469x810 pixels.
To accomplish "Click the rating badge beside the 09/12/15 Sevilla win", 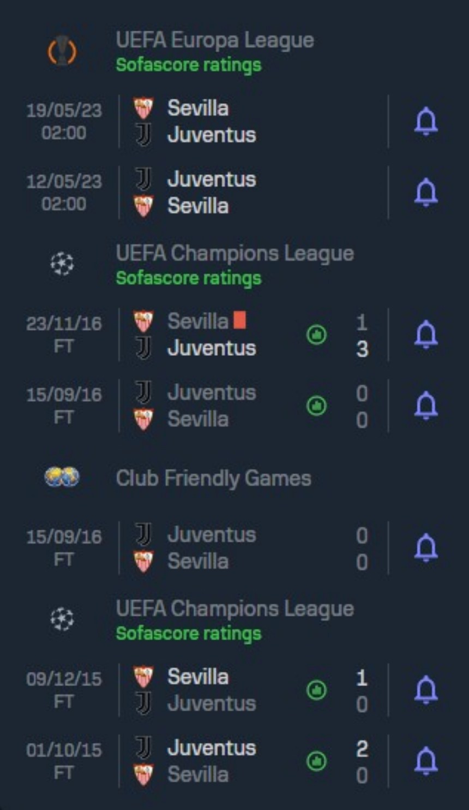I will (x=316, y=689).
